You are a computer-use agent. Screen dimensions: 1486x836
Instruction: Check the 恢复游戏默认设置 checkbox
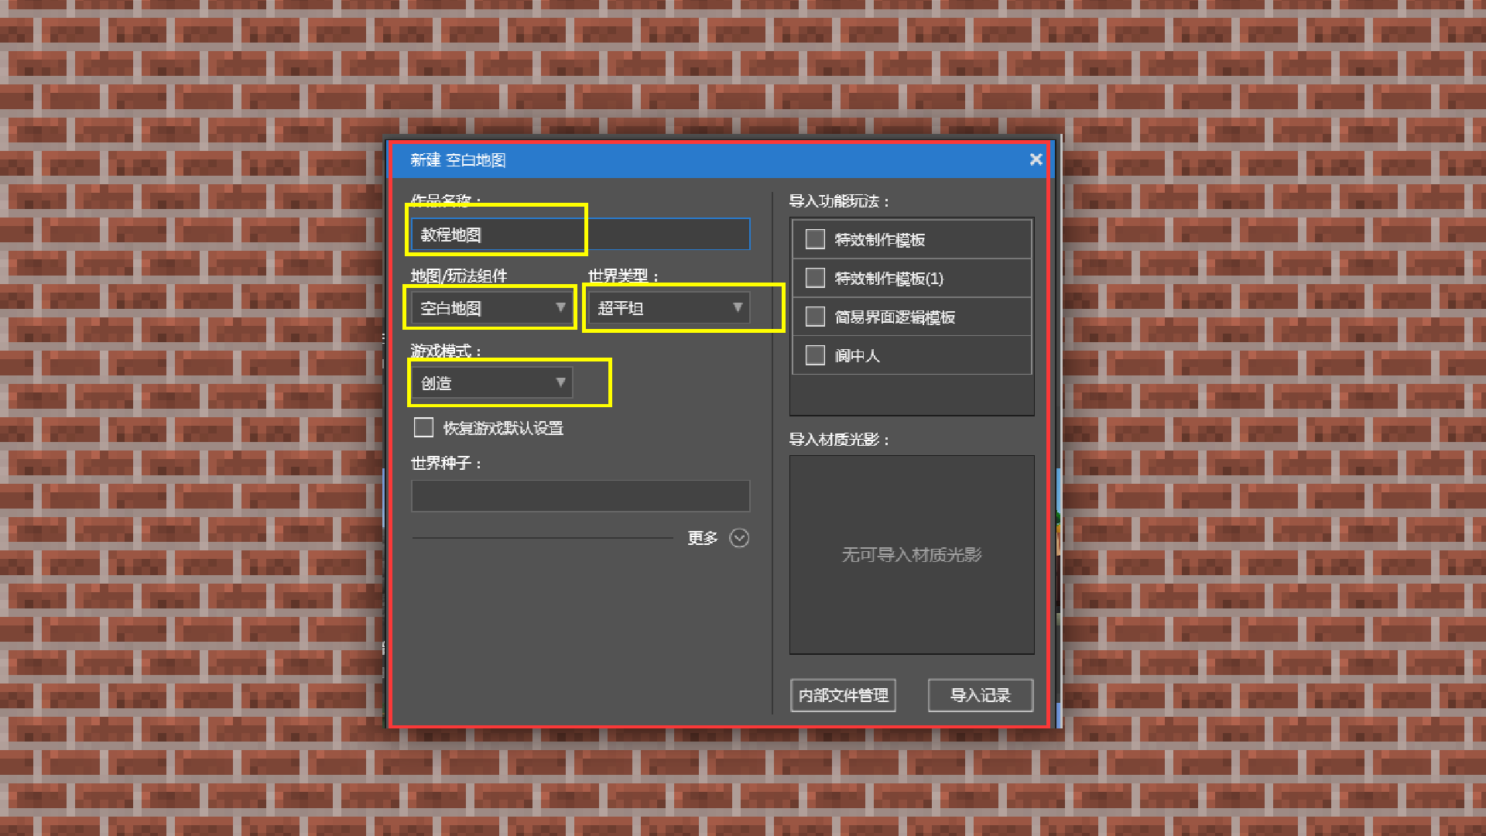pyautogui.click(x=423, y=427)
